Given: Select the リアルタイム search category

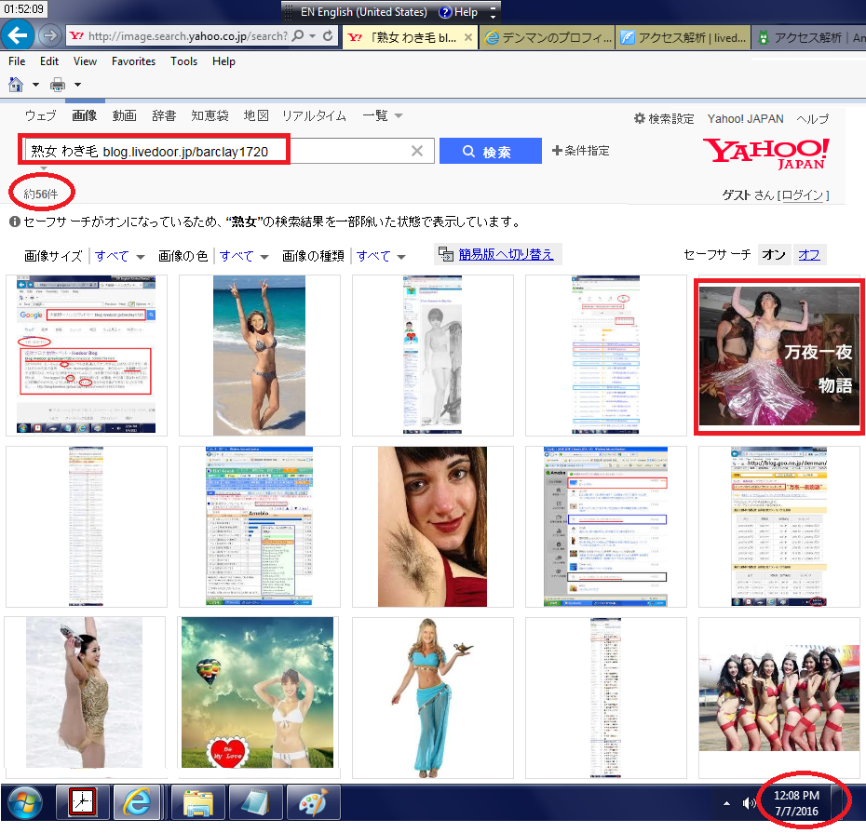Looking at the screenshot, I should [314, 115].
